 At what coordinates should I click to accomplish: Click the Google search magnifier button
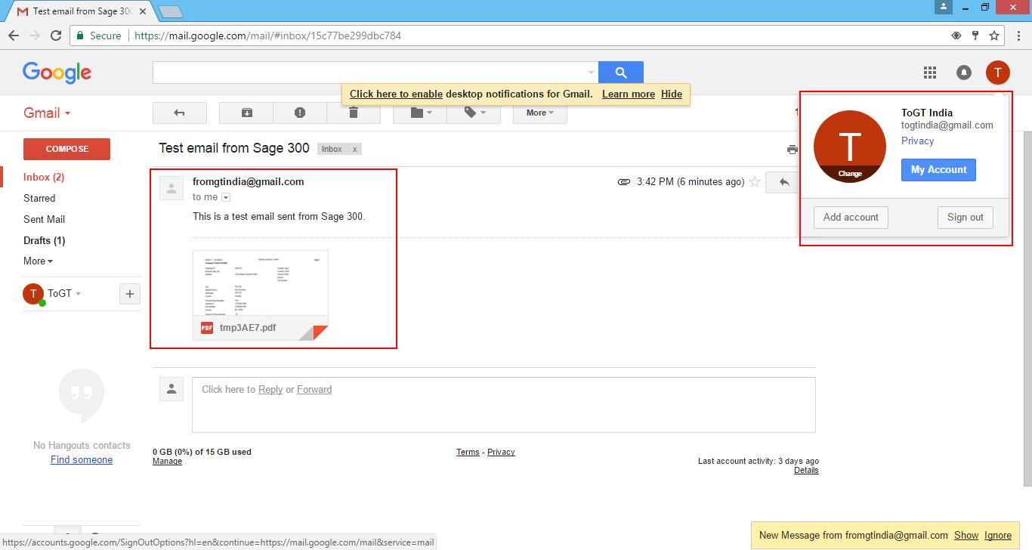click(621, 73)
